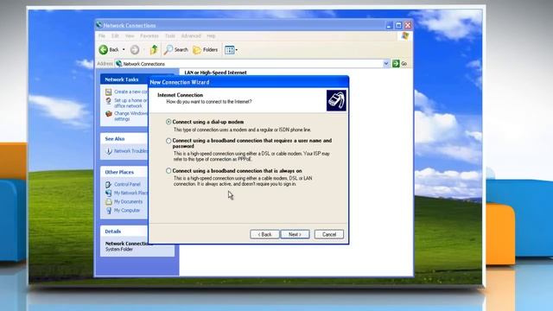Collapse the Details panel header

[124, 232]
